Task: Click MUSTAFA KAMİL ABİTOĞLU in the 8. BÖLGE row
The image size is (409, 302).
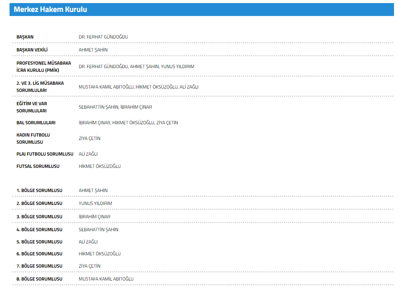Action: click(106, 279)
